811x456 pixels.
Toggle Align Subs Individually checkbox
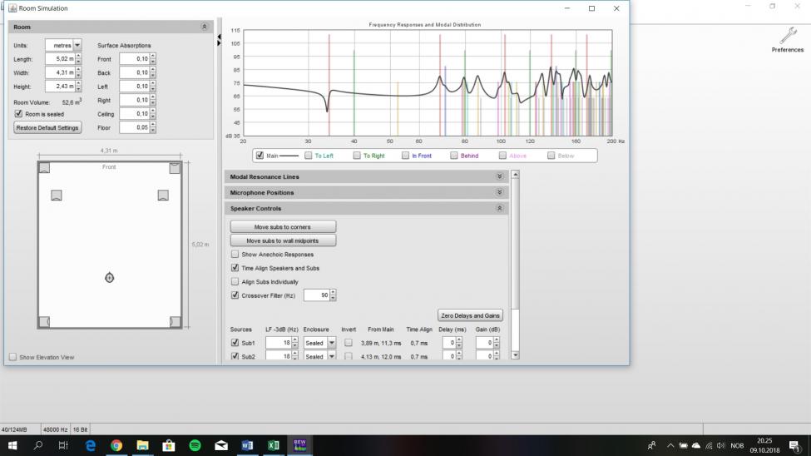pyautogui.click(x=235, y=282)
